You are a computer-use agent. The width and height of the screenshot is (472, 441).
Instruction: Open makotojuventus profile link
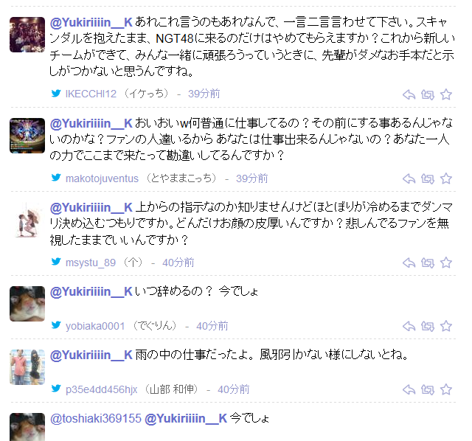102,178
